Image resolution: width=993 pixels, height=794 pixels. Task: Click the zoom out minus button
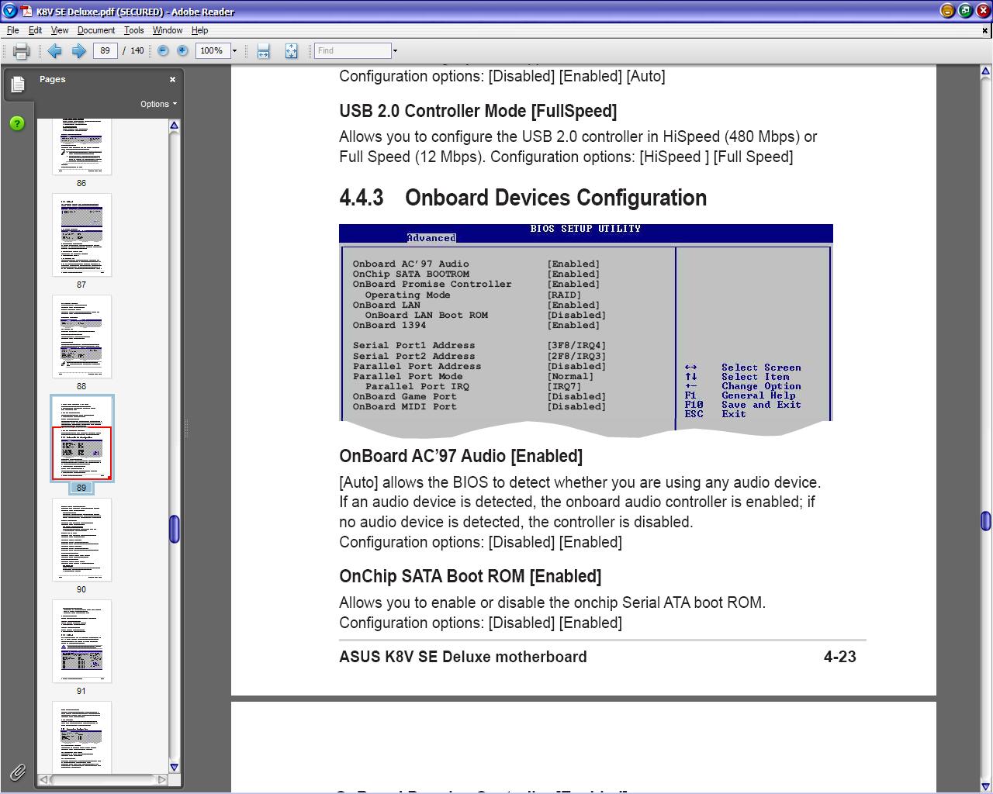click(x=163, y=50)
